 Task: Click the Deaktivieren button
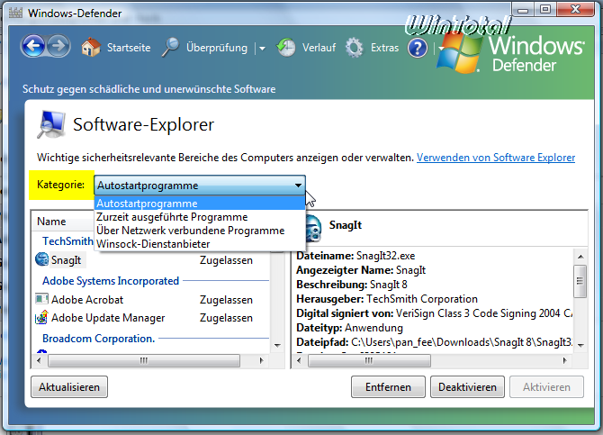467,387
